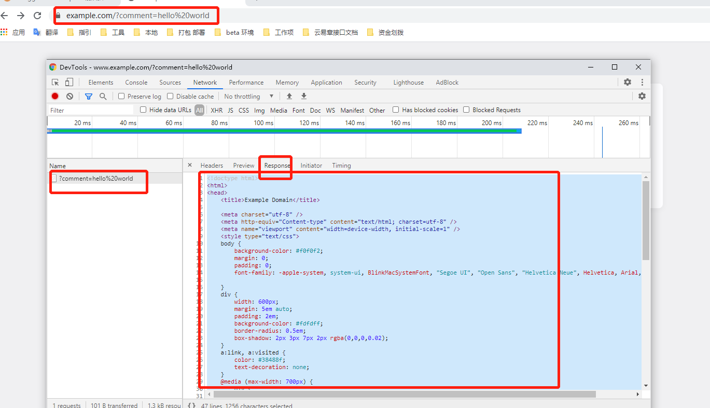The height and width of the screenshot is (408, 710).
Task: Click the browser address bar URL
Action: tap(138, 16)
